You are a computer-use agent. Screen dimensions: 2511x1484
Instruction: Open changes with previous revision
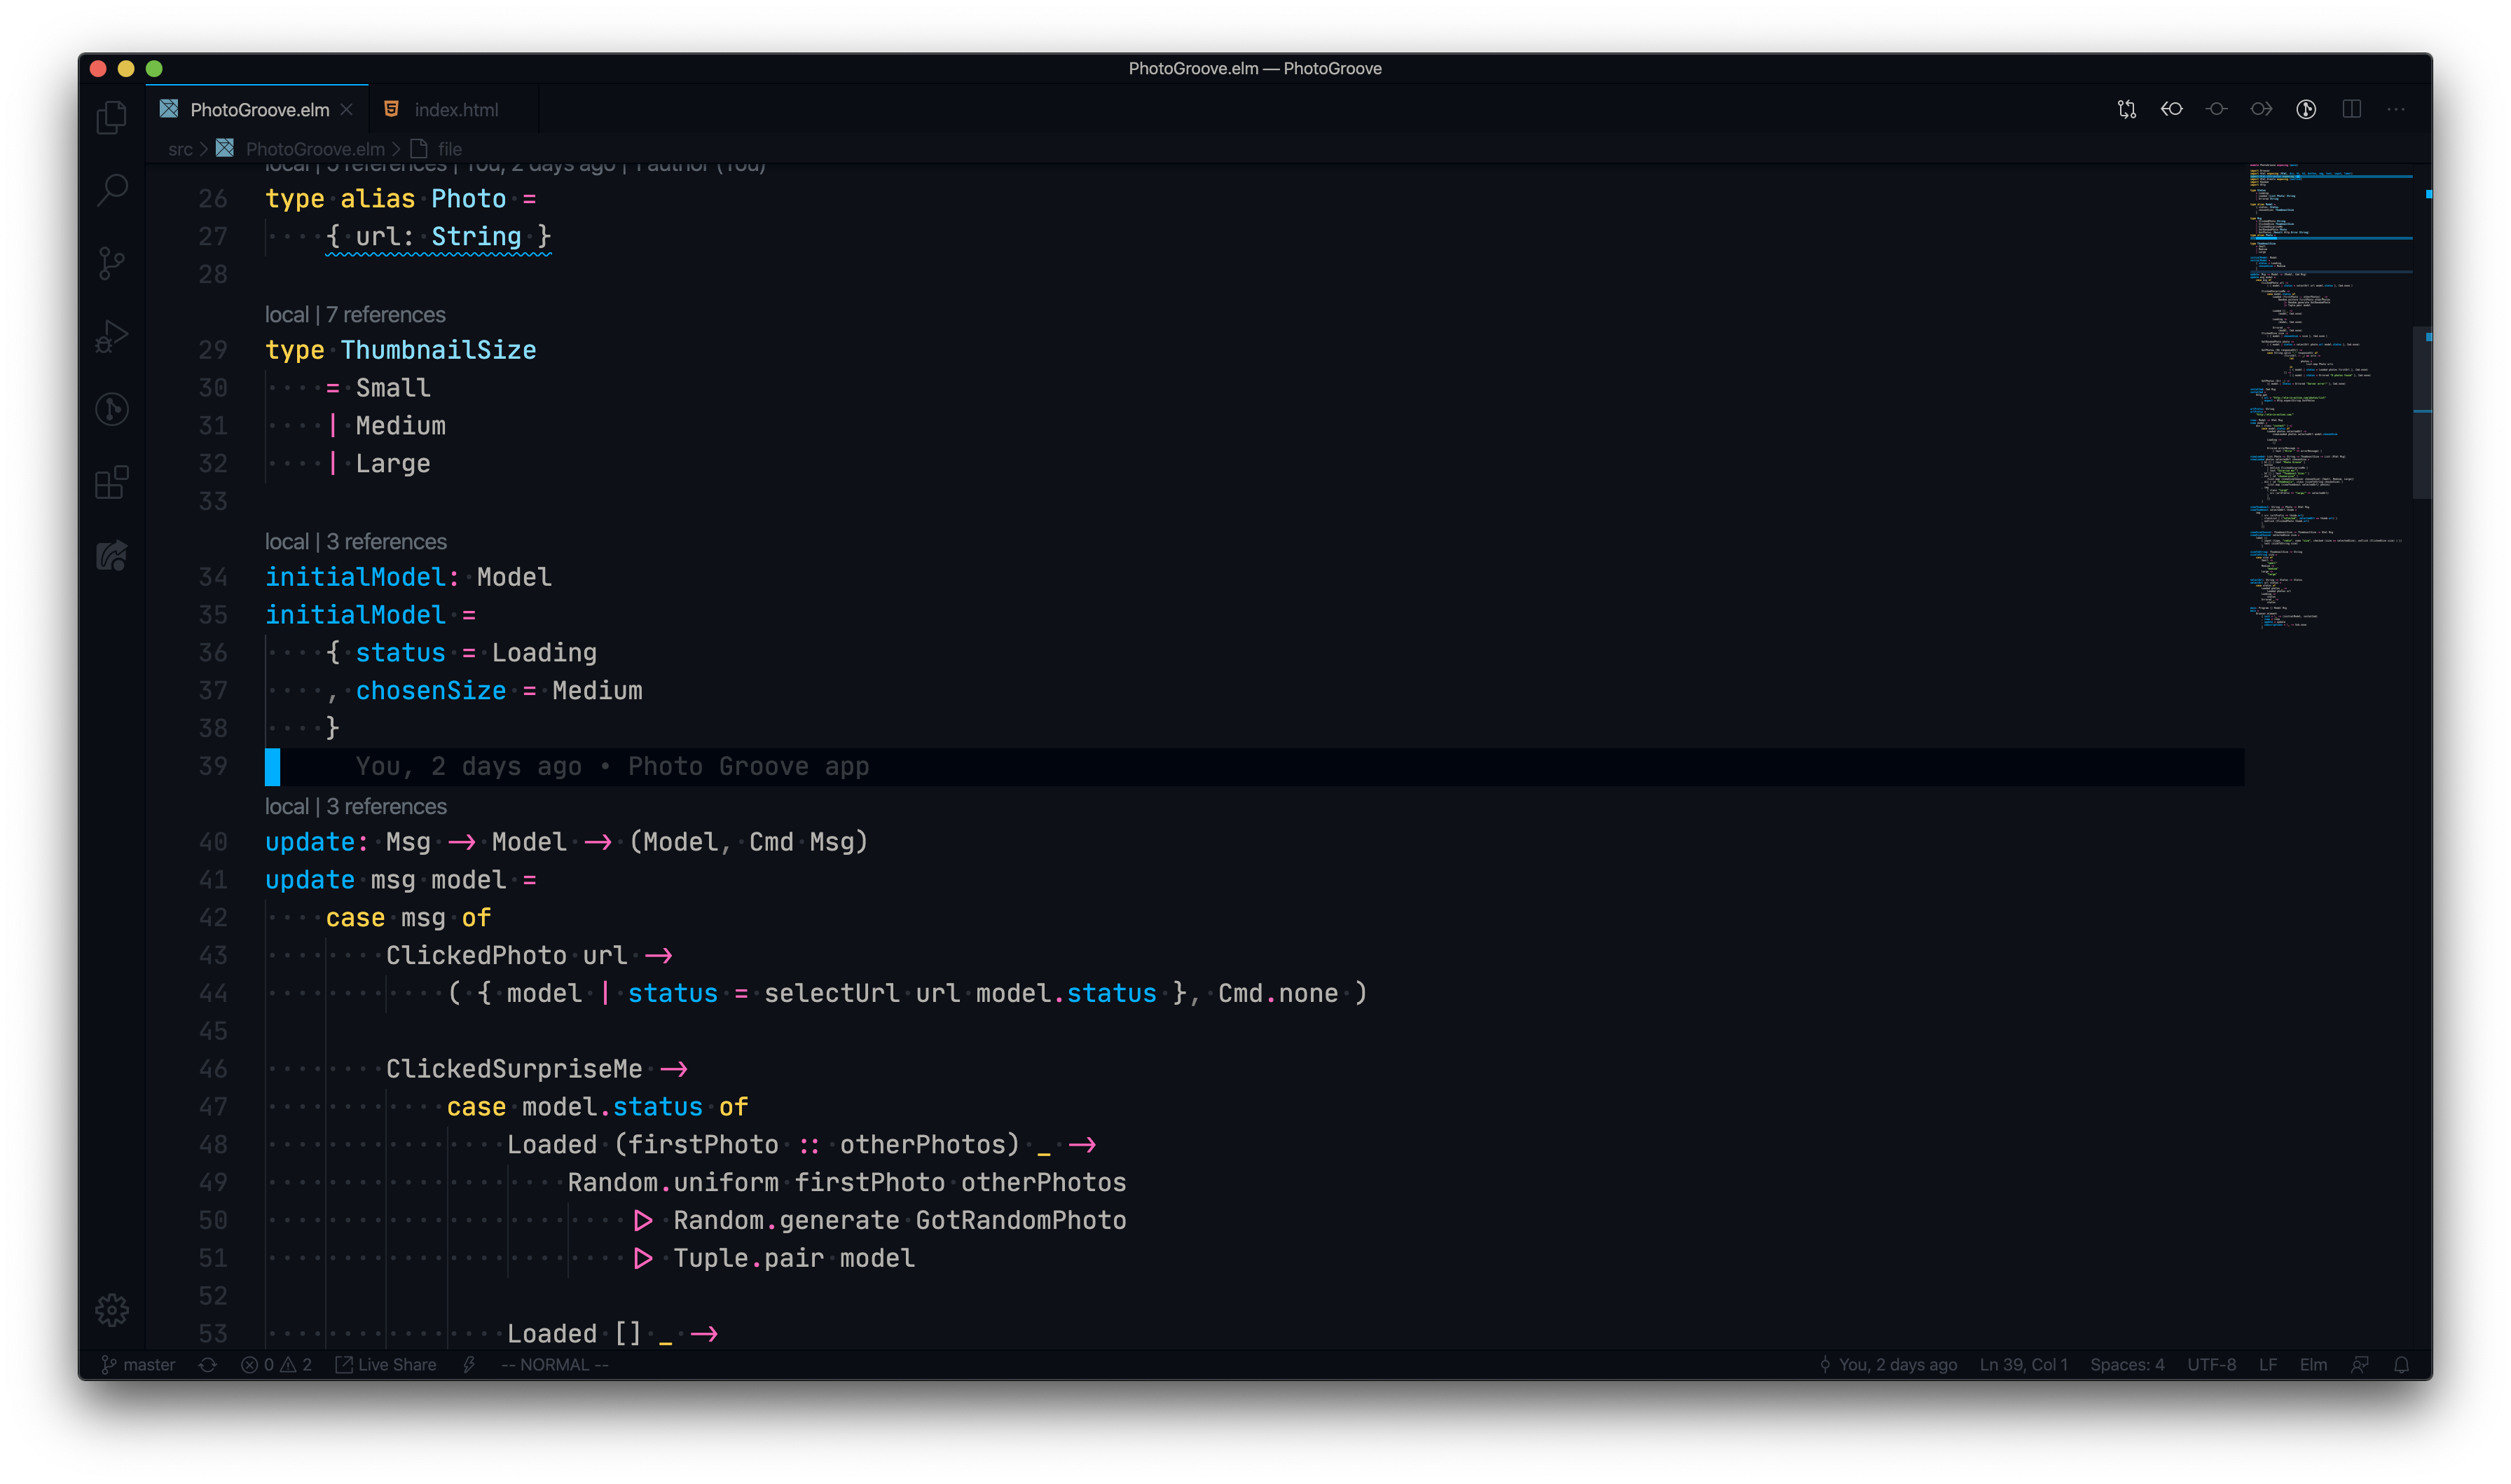tap(2171, 109)
